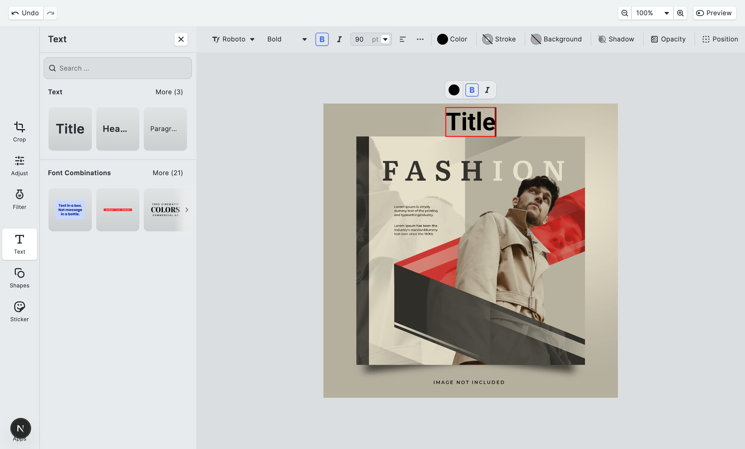745x449 pixels.
Task: Open the Roboto font family dropdown
Action: click(233, 39)
